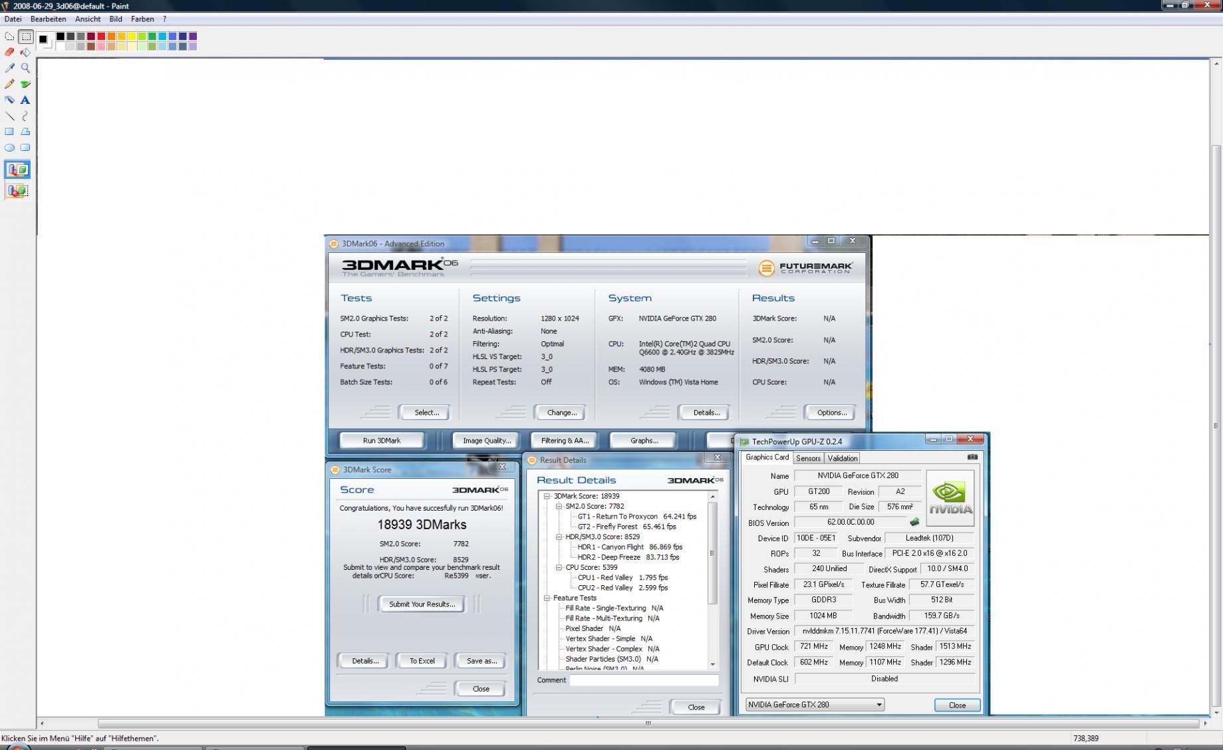Select the Pick Color eyedropper
1223x750 pixels.
(x=9, y=68)
